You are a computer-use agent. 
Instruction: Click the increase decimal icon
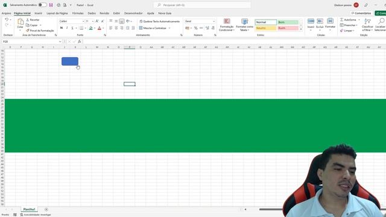[x=207, y=28]
